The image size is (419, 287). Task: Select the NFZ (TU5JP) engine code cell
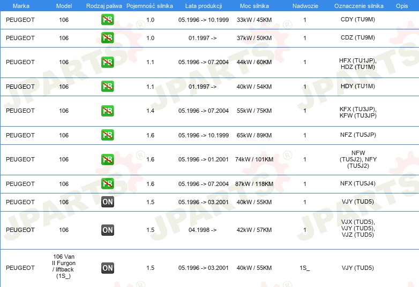[358, 135]
